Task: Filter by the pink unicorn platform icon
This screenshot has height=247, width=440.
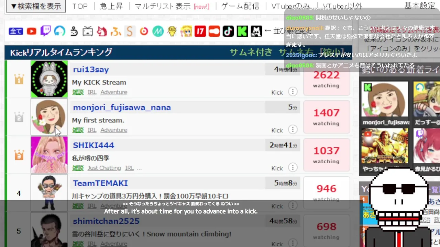Action: [102, 32]
